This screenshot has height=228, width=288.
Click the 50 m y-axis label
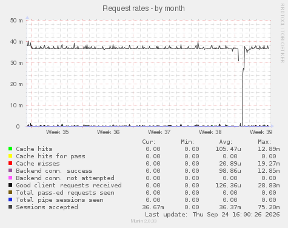tap(16, 21)
